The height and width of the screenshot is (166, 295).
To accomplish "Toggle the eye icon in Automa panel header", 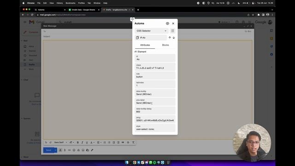I will coord(167,24).
